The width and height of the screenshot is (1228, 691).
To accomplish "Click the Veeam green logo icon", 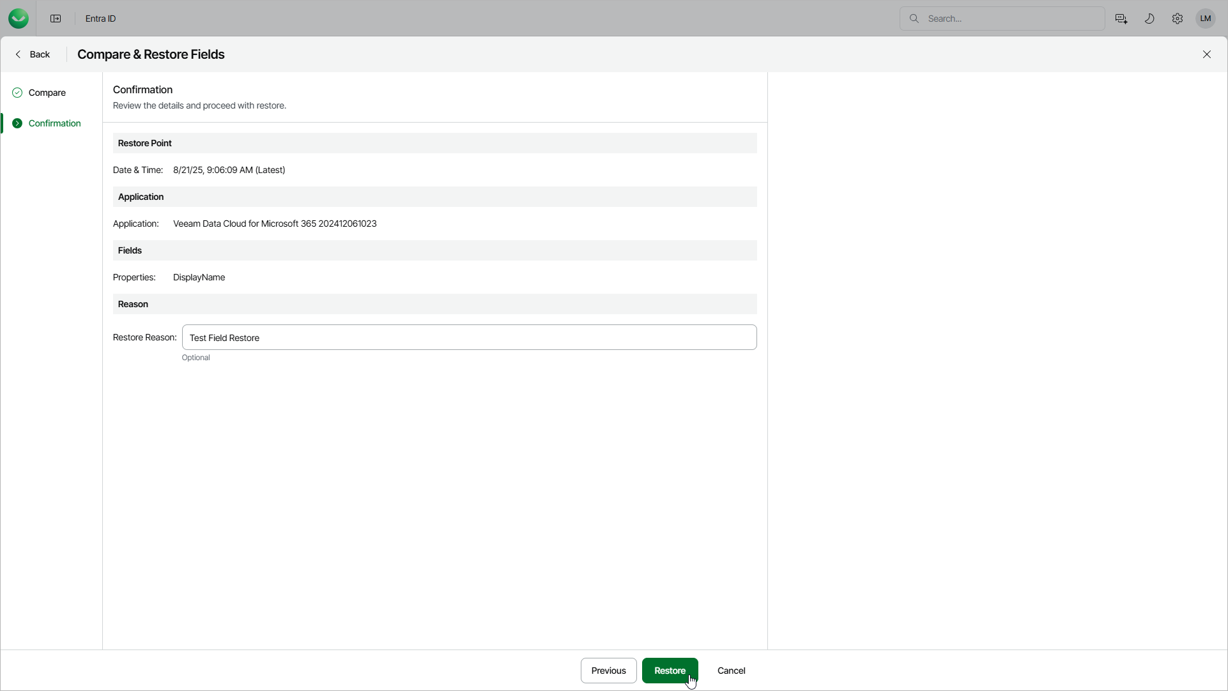I will point(19,19).
